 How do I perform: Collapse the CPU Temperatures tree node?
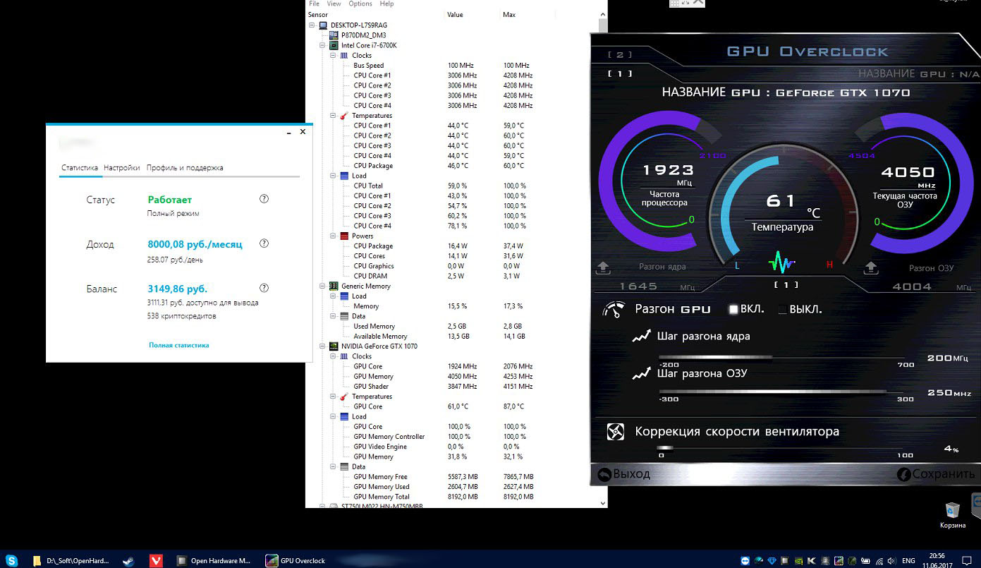pyautogui.click(x=333, y=116)
